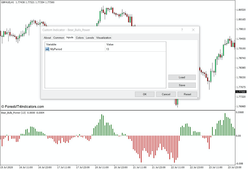Save current indicator settings
The height and width of the screenshot is (170, 248).
(x=182, y=85)
